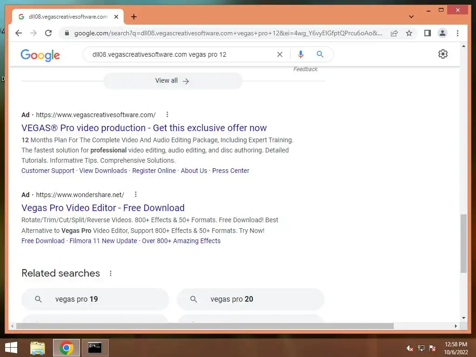This screenshot has height=357, width=476.
Task: Open Press Center sitelink
Action: [x=231, y=171]
